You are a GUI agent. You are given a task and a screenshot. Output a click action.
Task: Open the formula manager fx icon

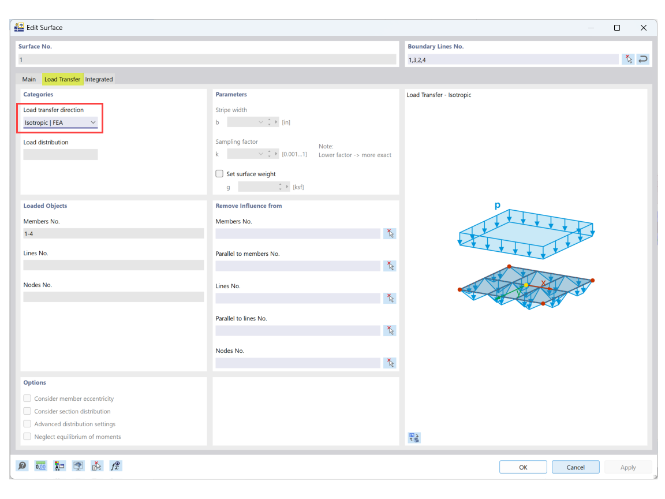coord(115,466)
